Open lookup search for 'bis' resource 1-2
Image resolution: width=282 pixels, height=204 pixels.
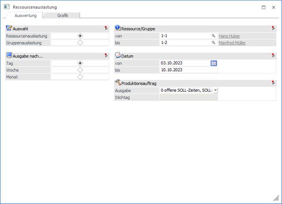[214, 43]
